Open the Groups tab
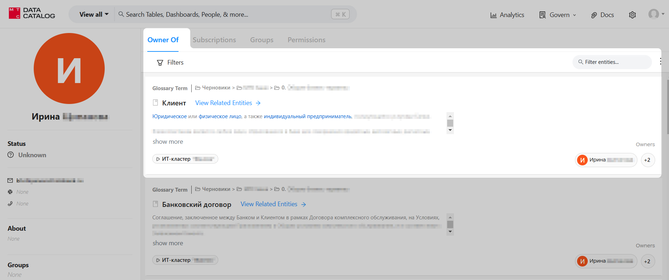The width and height of the screenshot is (669, 280). (262, 40)
